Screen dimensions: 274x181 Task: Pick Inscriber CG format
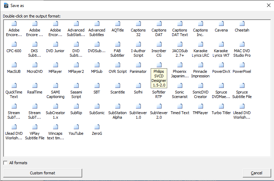tap(159, 50)
